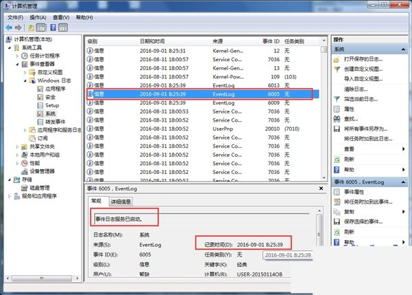Screen dimensions: 412x295
Task: Click the blue help question-mark toolbar icon
Action: point(53,28)
